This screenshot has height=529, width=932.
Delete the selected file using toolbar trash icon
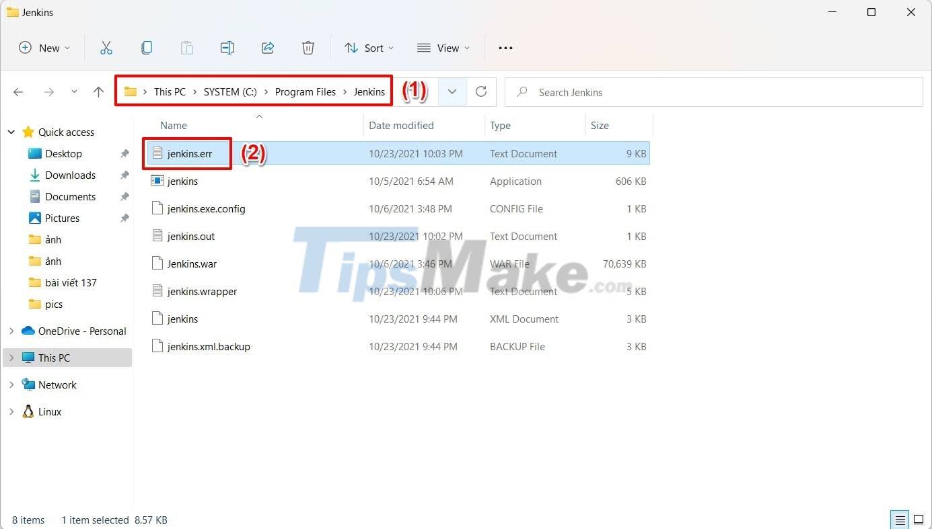pyautogui.click(x=308, y=48)
